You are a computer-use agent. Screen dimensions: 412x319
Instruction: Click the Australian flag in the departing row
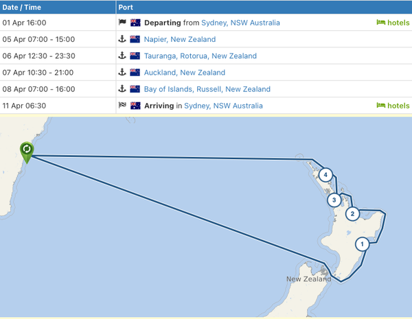click(135, 23)
